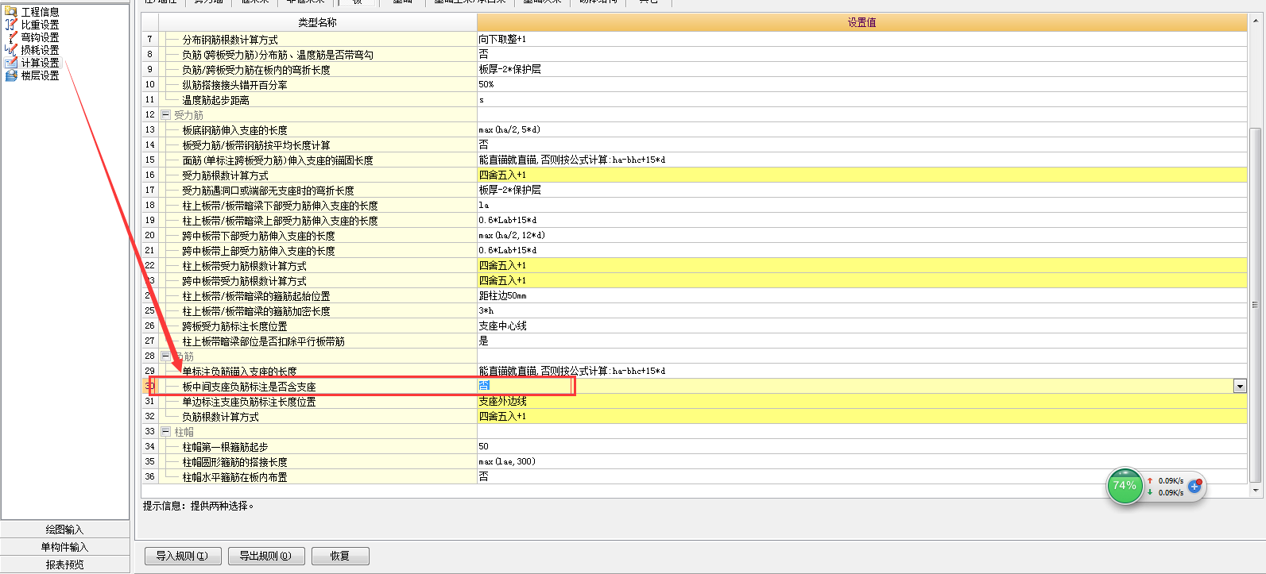Click value 50 in row 34
The width and height of the screenshot is (1266, 574).
pos(483,446)
